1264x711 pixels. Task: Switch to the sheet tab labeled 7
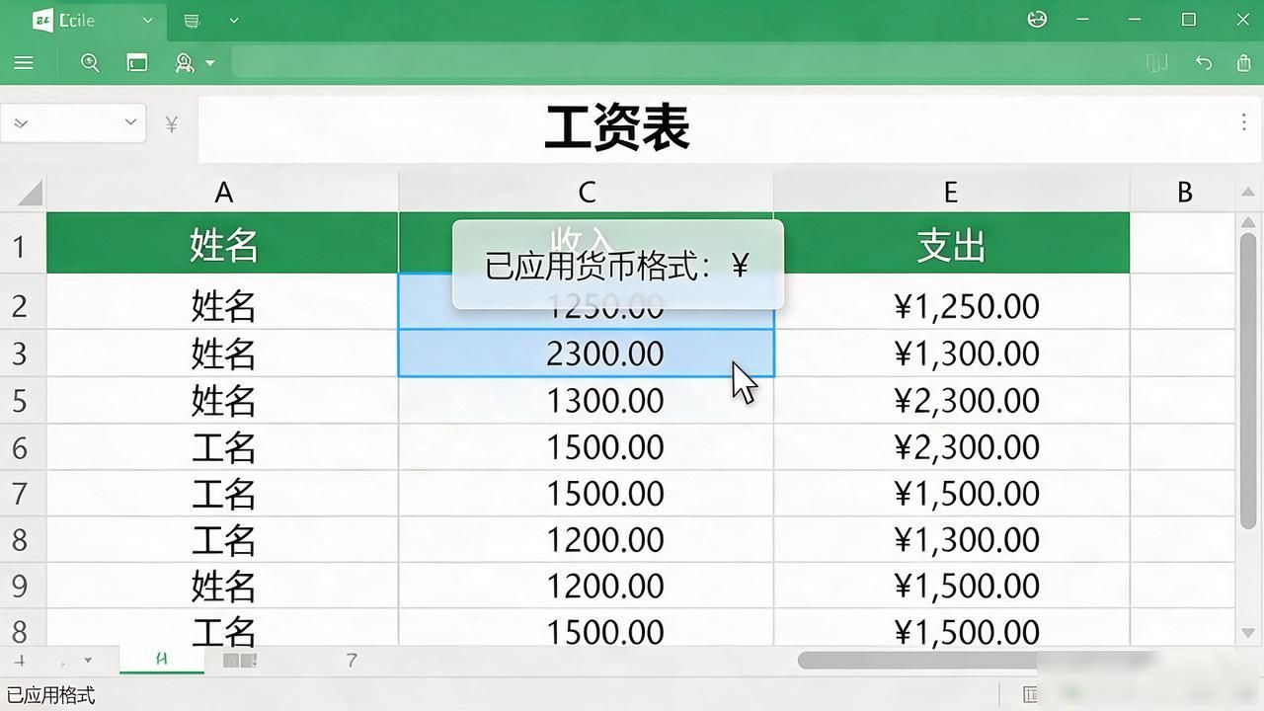352,660
